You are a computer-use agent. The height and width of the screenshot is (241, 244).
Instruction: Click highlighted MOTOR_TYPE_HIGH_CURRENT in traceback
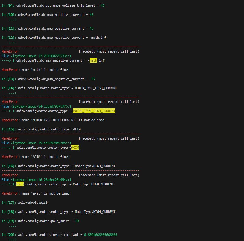94,111
